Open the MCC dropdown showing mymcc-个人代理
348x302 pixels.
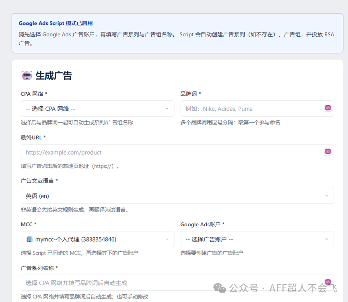coord(97,239)
